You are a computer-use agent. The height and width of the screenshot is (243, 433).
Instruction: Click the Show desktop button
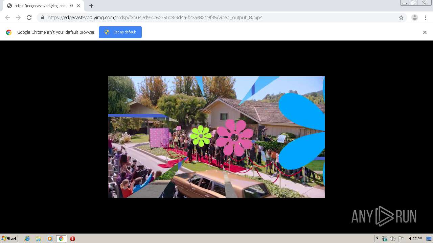pos(429,239)
